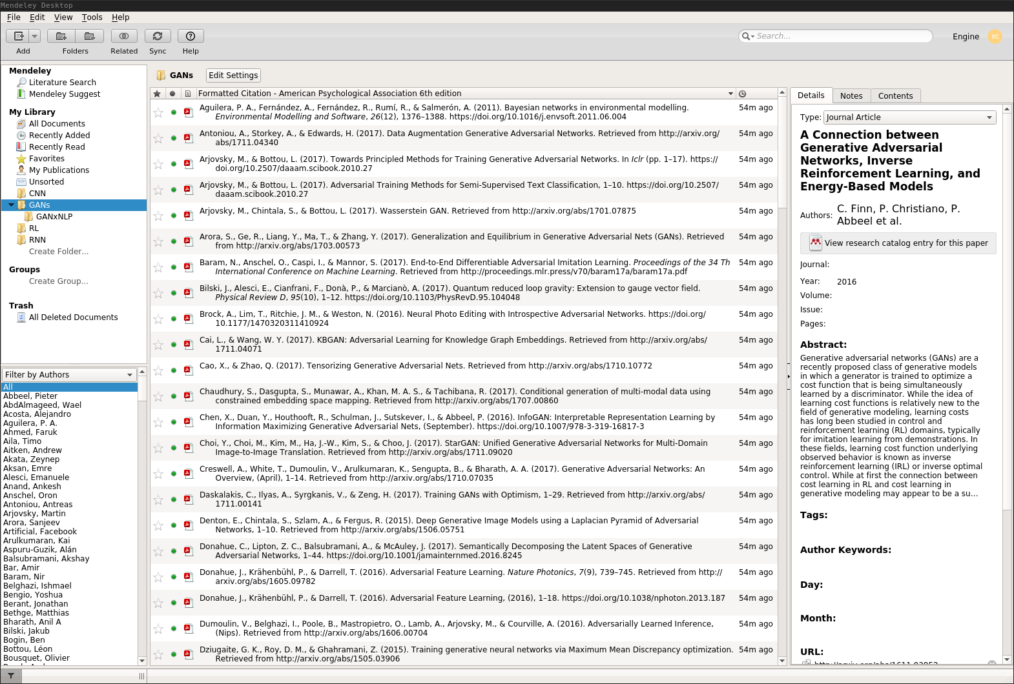Open Recently Added documents
Viewport: 1014px width, 684px height.
pos(59,136)
